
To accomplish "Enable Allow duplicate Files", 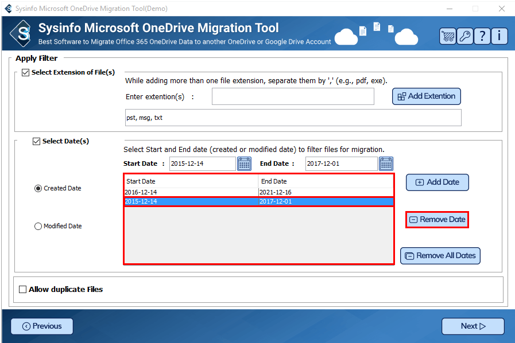I will (x=23, y=290).
